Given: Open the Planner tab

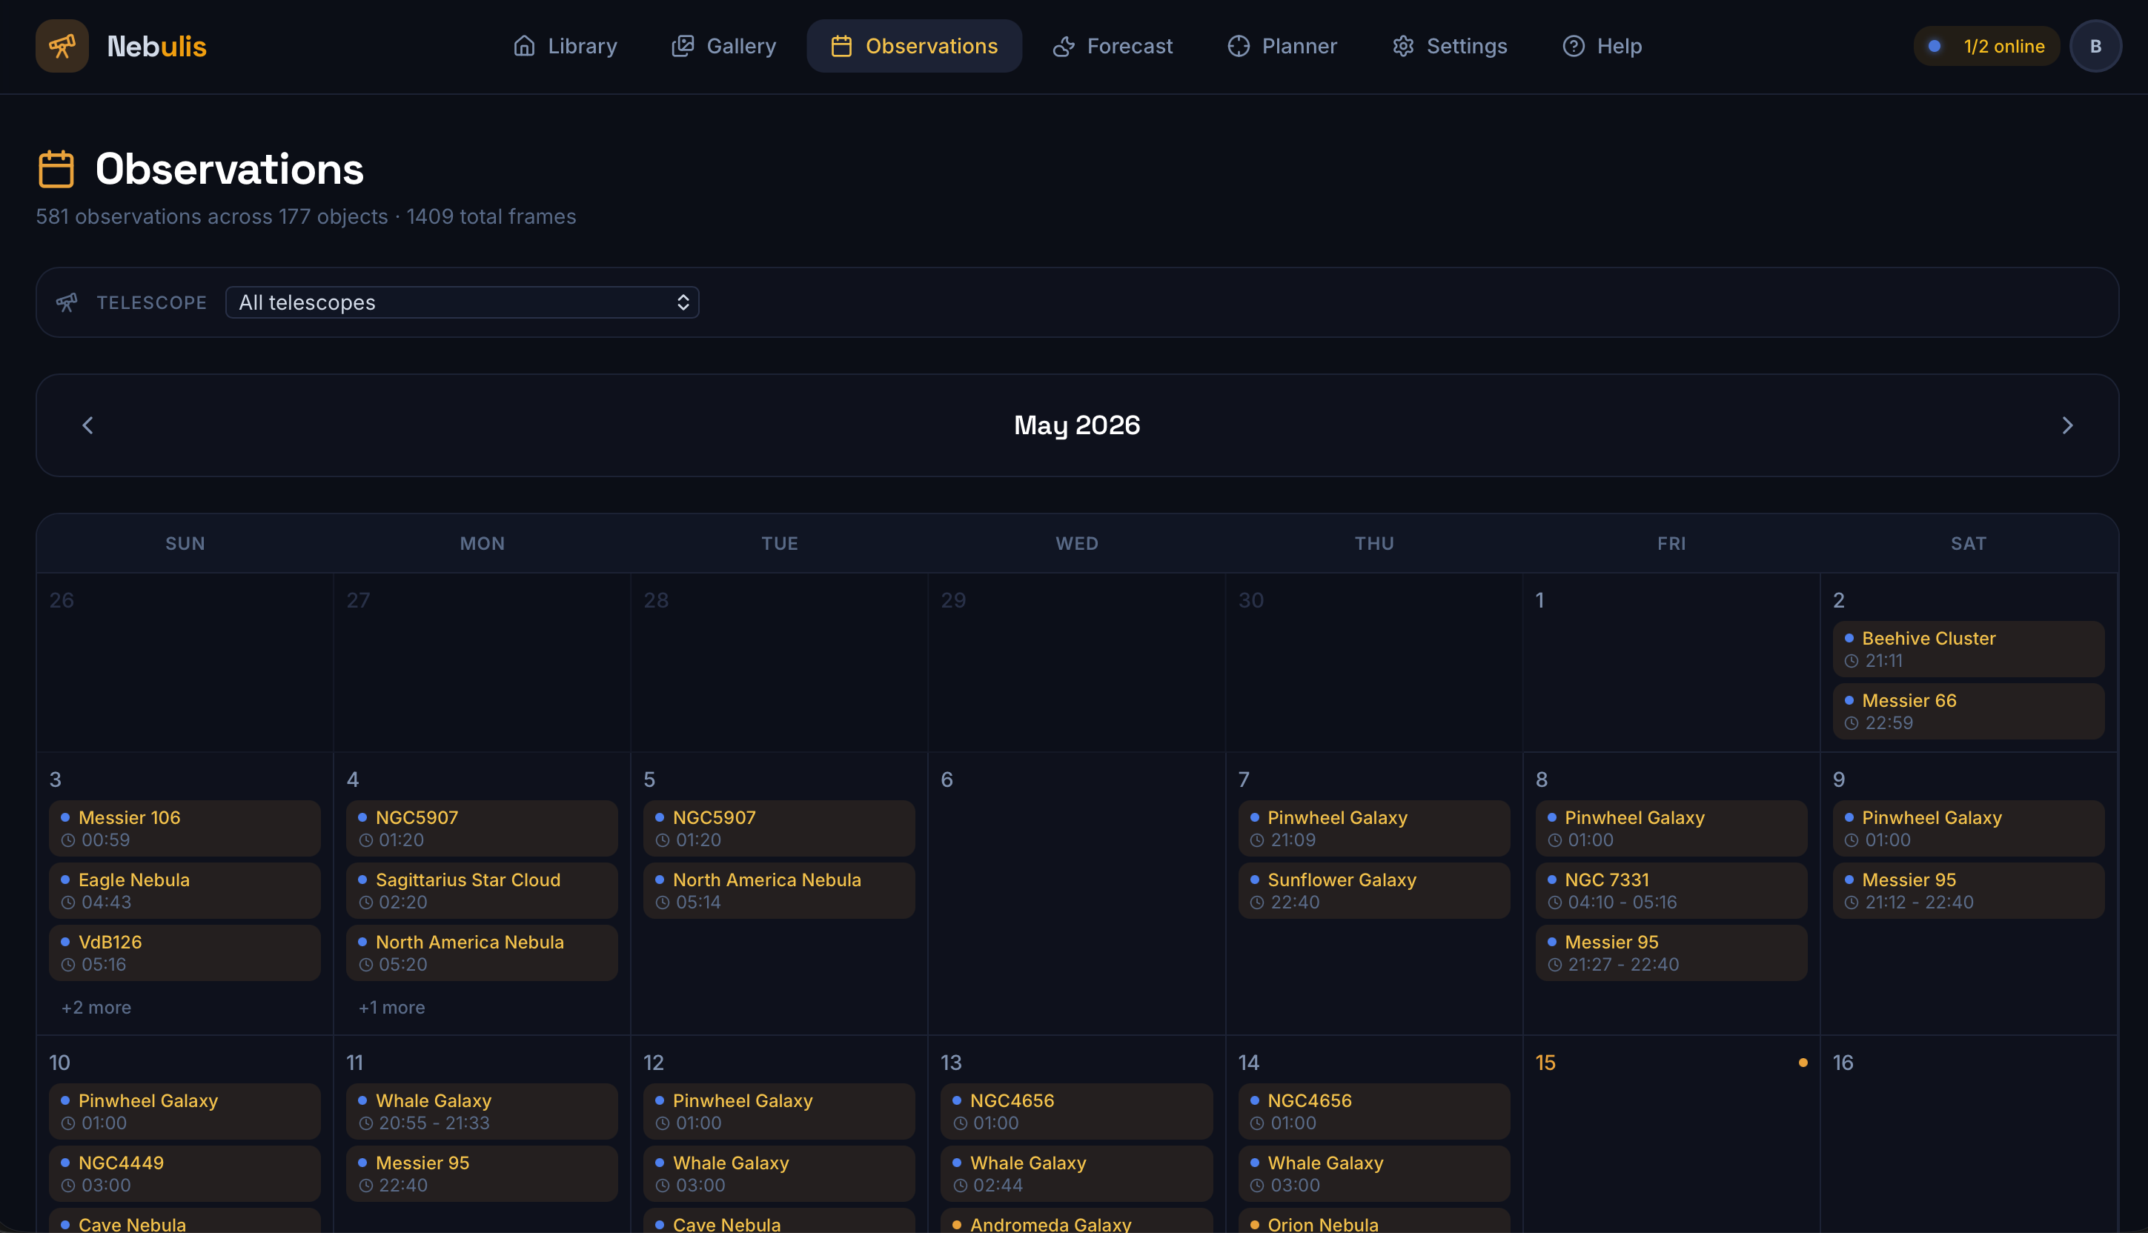Looking at the screenshot, I should pyautogui.click(x=1282, y=46).
